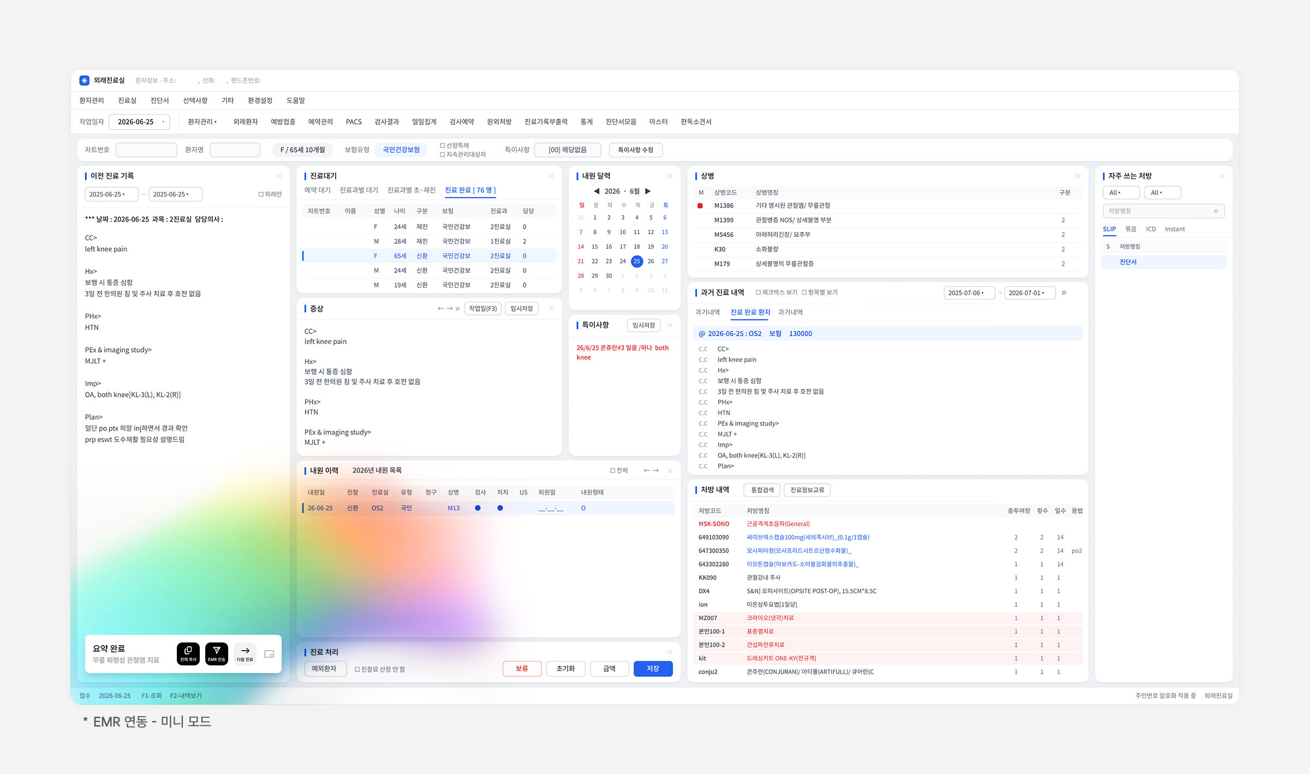This screenshot has height=774, width=1310.
Task: Select 26-06-25 visit row in 내원 이력
Action: 489,508
